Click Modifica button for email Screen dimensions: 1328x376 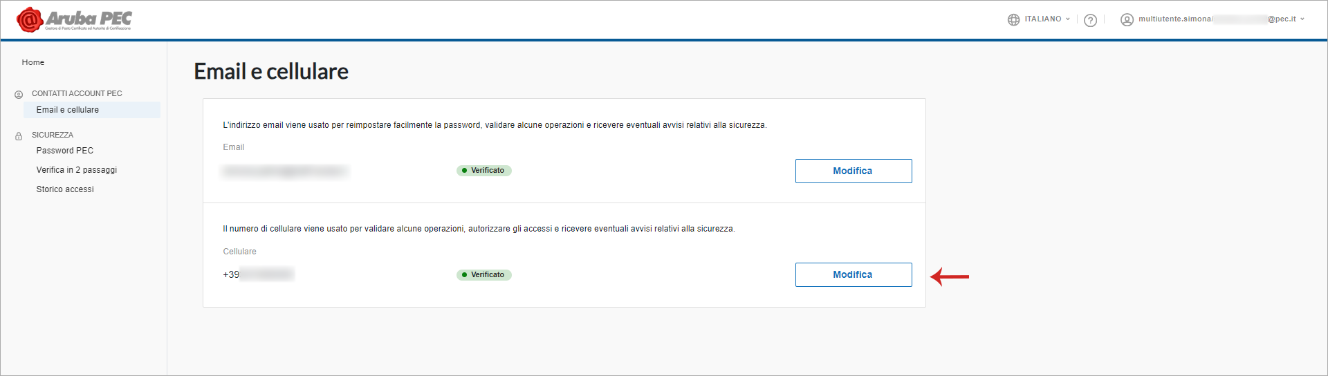pos(854,171)
